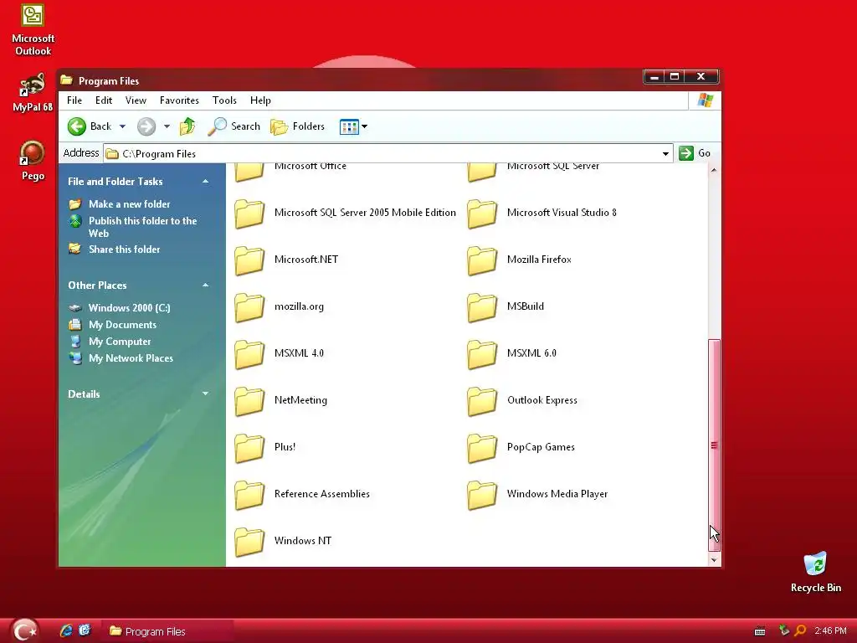Open the Search pane
Viewport: 857px width, 643px height.
coord(234,126)
